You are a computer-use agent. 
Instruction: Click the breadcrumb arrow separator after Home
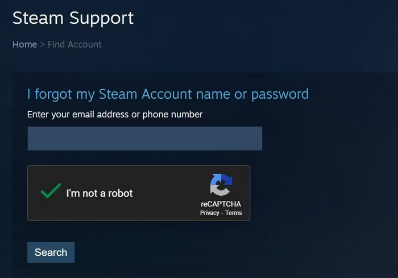click(x=43, y=45)
